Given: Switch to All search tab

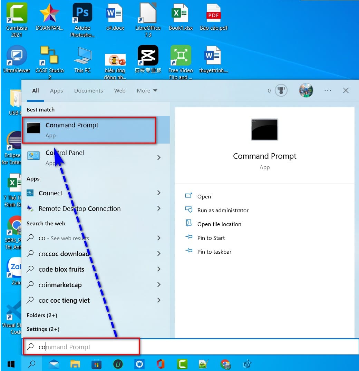Looking at the screenshot, I should click(36, 91).
